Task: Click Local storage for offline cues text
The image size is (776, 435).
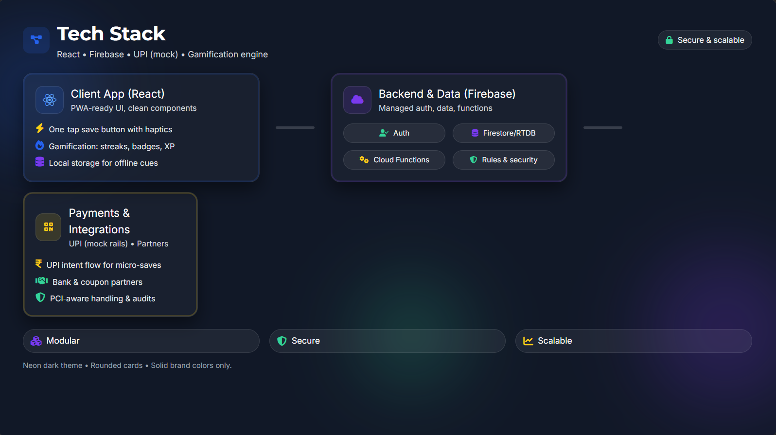Action: click(104, 163)
